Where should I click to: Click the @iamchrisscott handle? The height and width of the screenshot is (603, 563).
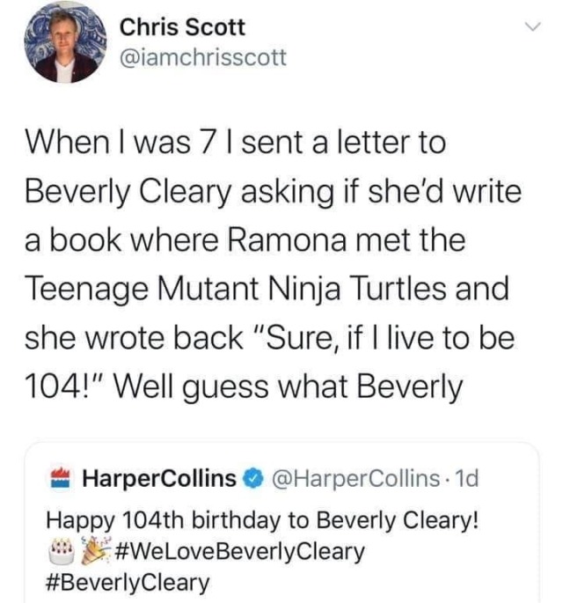(x=202, y=58)
